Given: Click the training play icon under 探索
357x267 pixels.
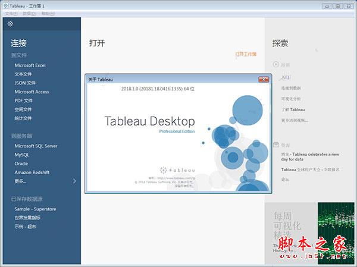Looking at the screenshot, I should (275, 64).
